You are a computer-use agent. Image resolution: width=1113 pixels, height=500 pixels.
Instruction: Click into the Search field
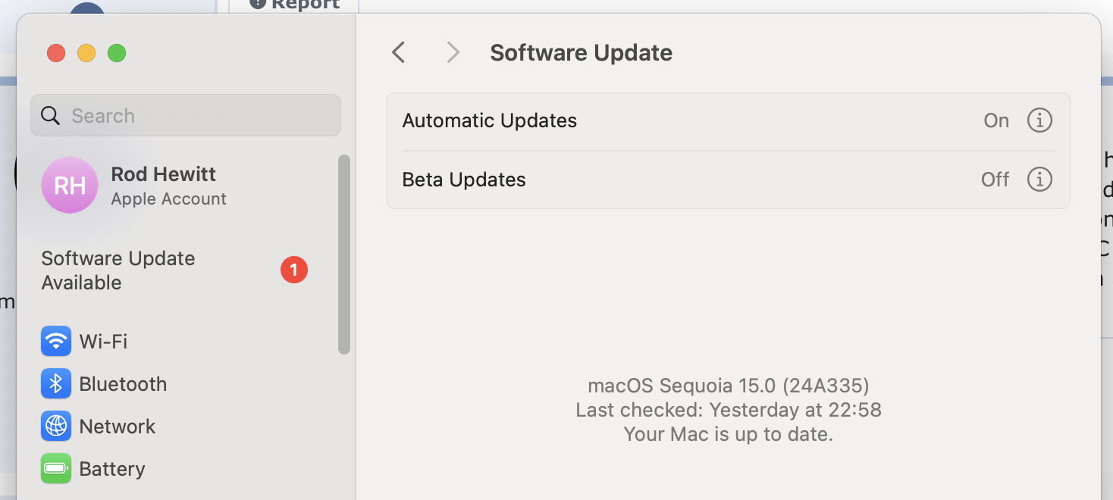(186, 115)
